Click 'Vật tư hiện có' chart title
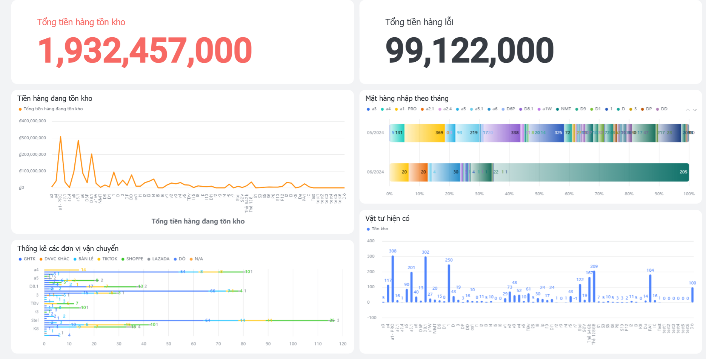The height and width of the screenshot is (359, 706). 387,219
